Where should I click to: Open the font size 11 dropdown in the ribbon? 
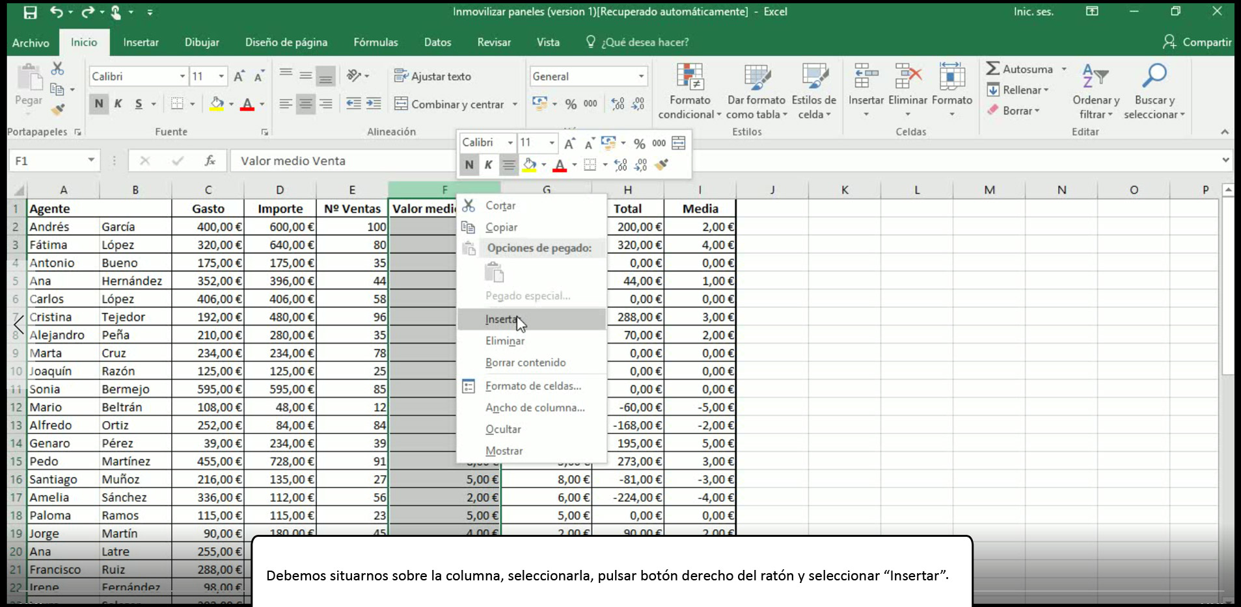221,76
